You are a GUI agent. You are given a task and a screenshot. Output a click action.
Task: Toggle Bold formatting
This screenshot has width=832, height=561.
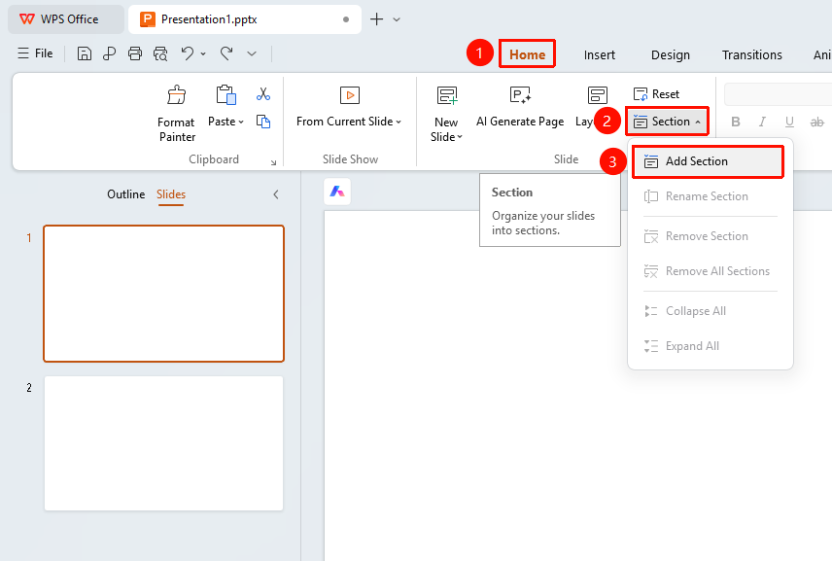pos(736,122)
